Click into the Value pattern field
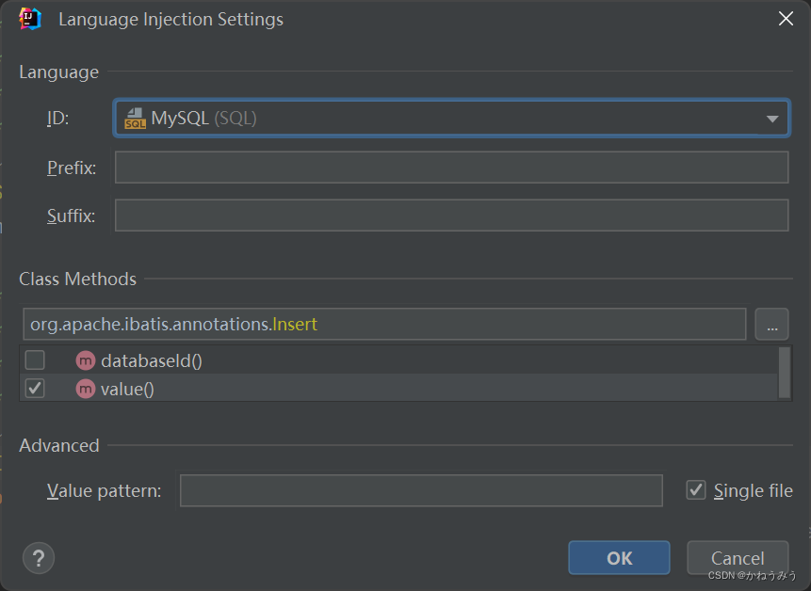The image size is (811, 591). [421, 490]
